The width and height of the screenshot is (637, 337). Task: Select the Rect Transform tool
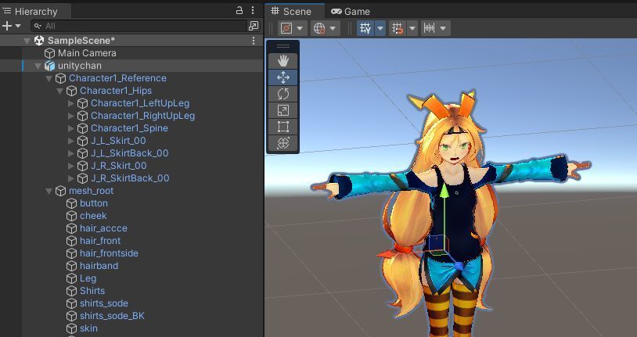283,127
